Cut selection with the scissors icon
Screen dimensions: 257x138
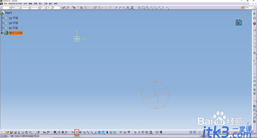click(19, 132)
